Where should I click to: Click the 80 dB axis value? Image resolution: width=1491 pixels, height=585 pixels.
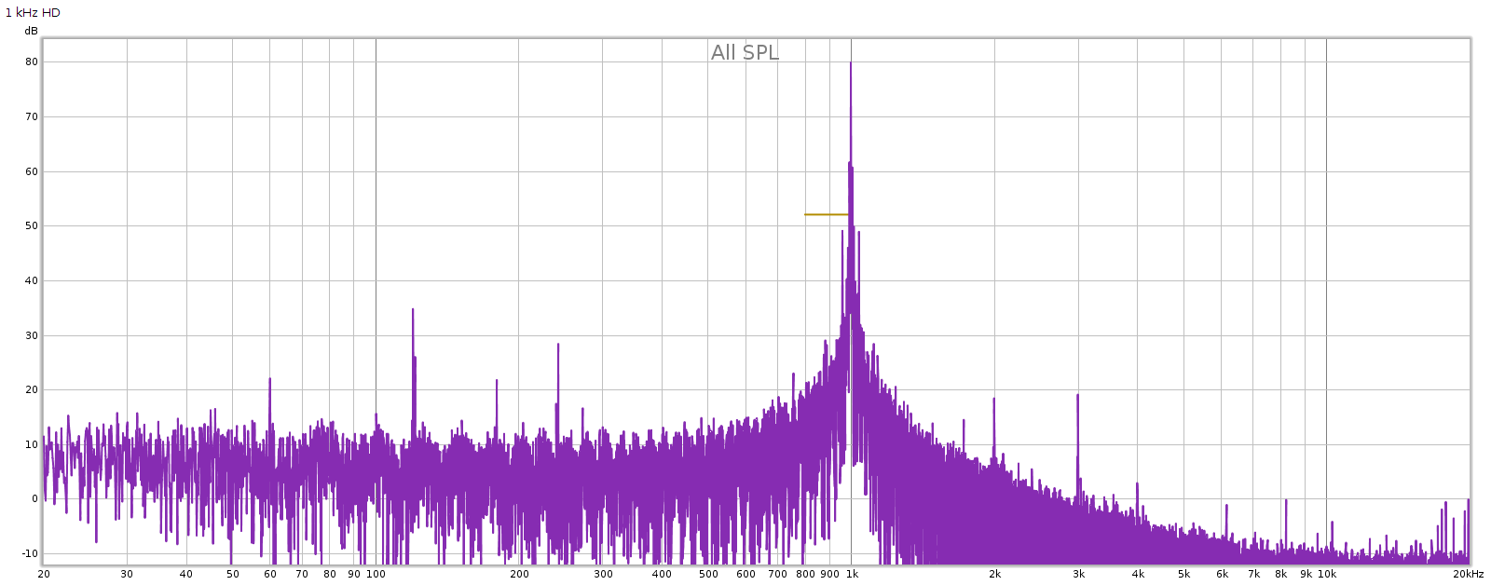click(32, 61)
